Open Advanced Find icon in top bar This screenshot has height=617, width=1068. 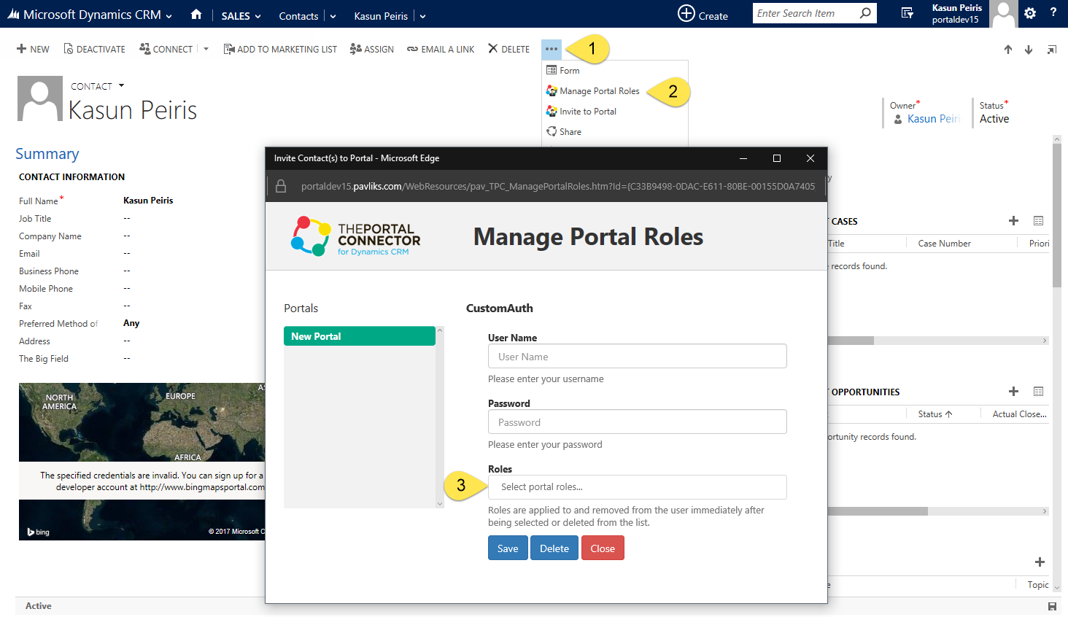click(908, 13)
